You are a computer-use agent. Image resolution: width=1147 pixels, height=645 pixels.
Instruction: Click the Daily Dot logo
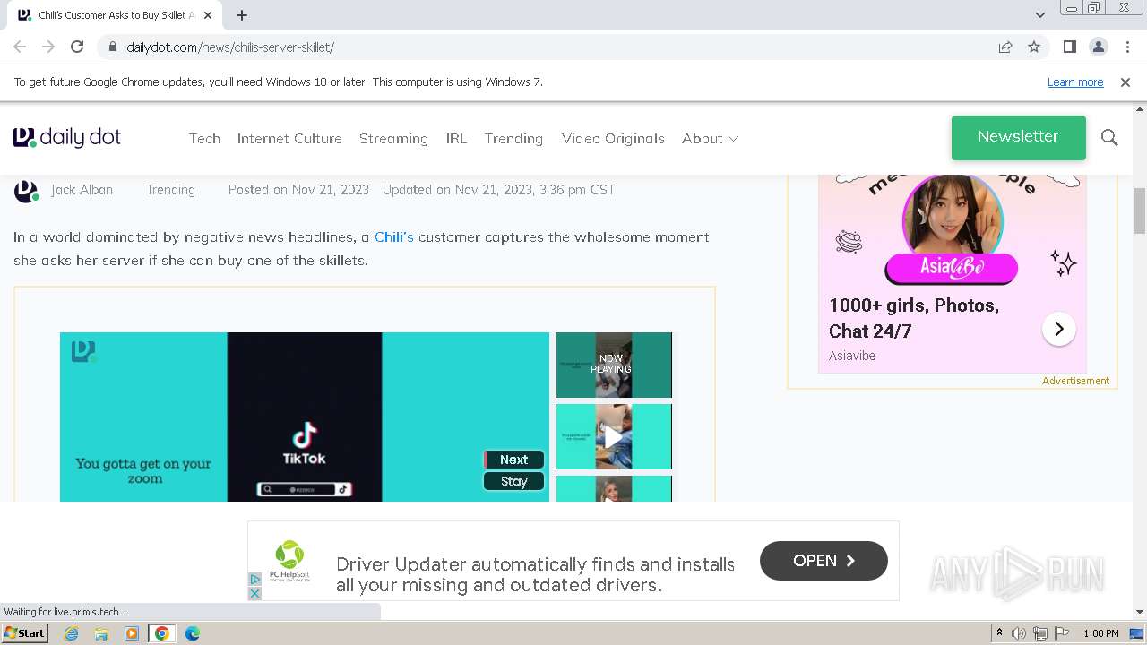click(67, 137)
